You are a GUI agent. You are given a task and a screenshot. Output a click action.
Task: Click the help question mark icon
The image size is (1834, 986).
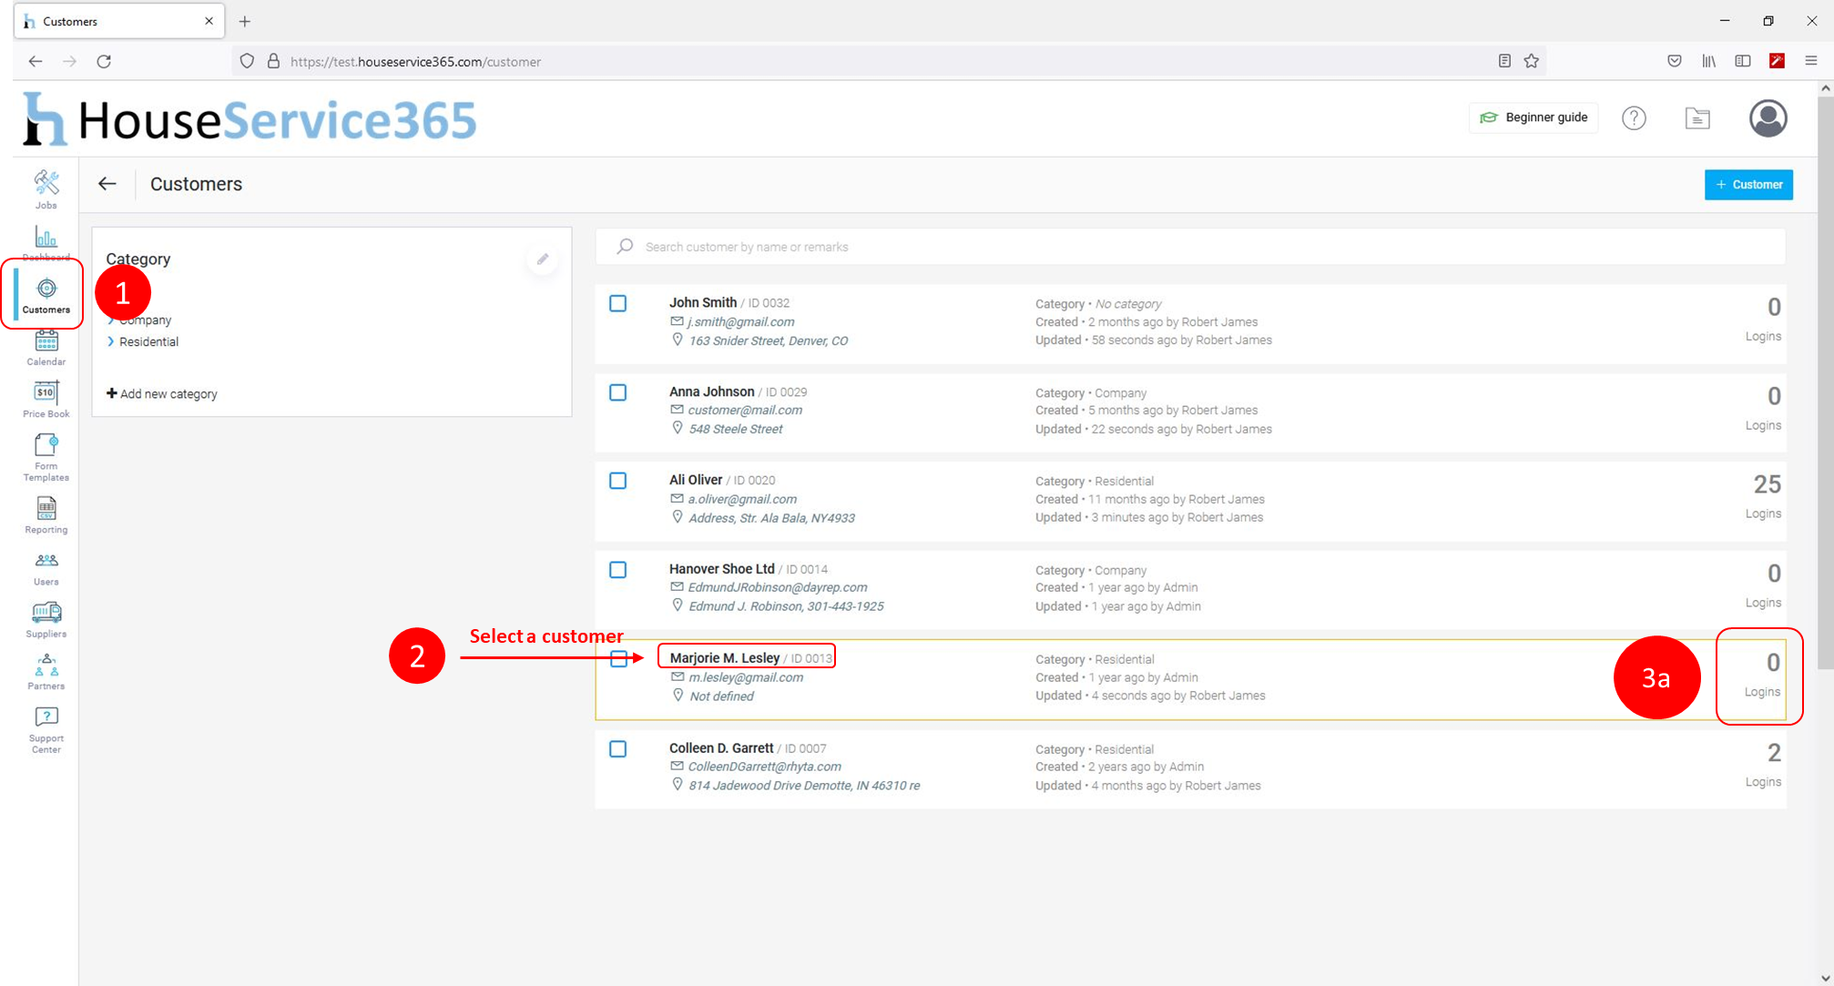tap(1634, 118)
